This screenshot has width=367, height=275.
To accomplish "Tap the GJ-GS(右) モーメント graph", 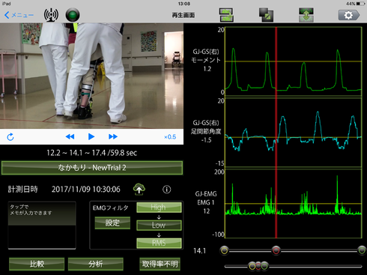I will coord(294,61).
